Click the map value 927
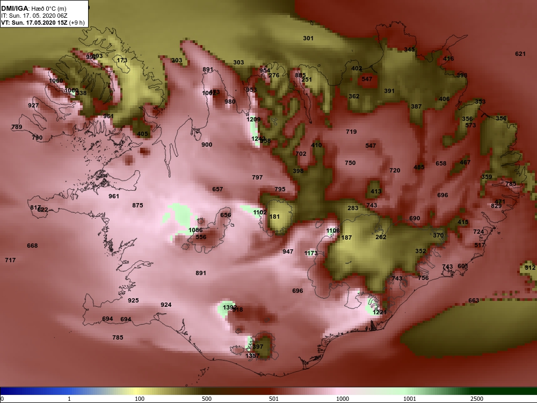The width and height of the screenshot is (537, 403). [x=33, y=105]
